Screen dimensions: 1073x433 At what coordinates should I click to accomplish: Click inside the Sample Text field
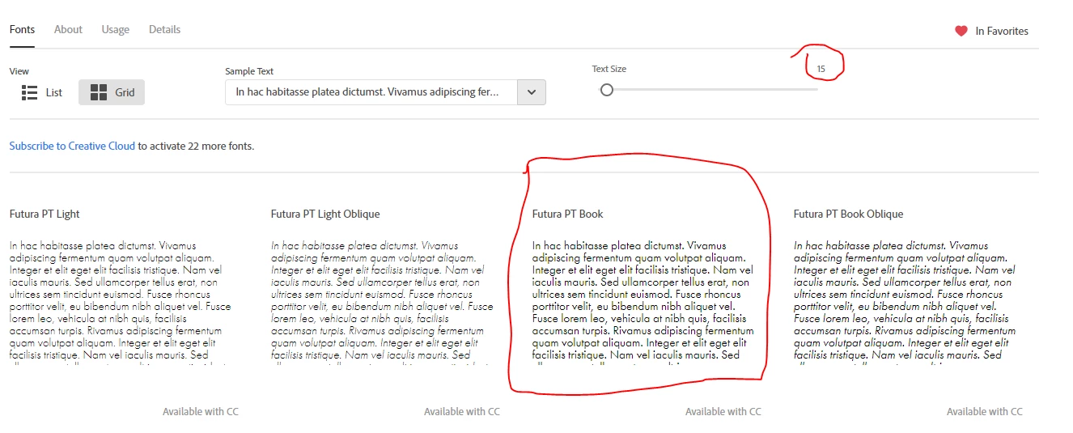pos(371,92)
